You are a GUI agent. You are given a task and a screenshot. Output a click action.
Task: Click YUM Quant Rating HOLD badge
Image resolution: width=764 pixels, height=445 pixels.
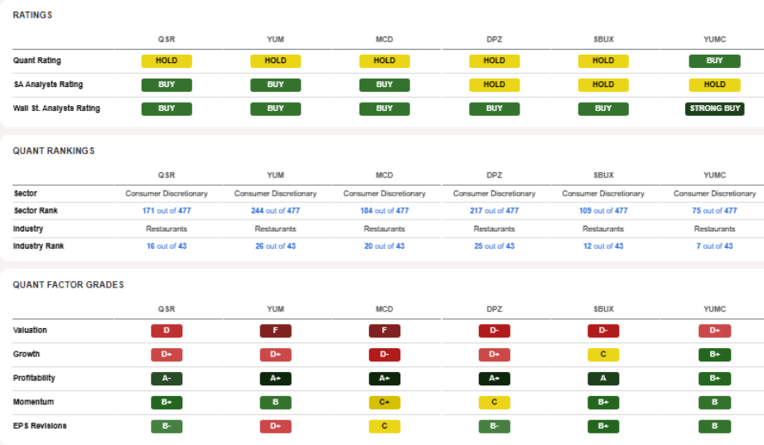[x=275, y=61]
